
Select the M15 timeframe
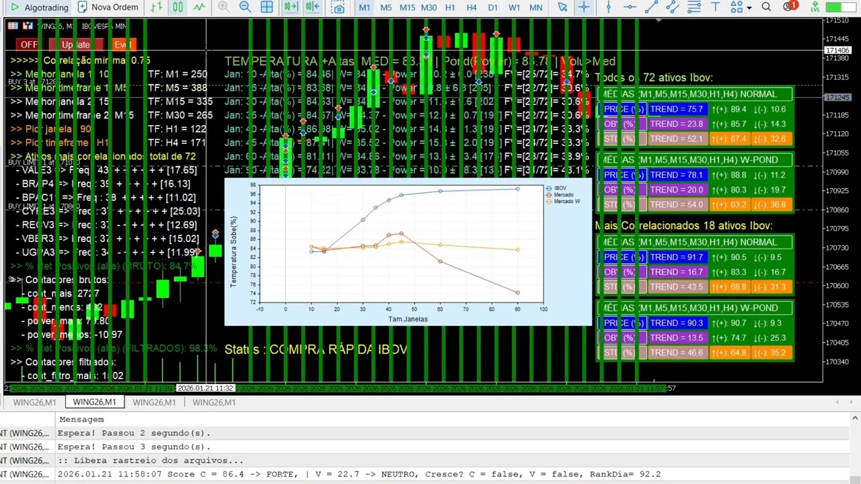(407, 7)
